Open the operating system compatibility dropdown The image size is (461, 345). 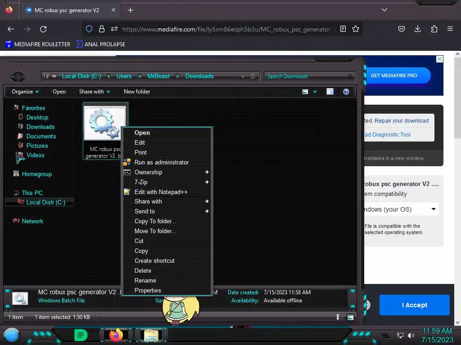401,209
